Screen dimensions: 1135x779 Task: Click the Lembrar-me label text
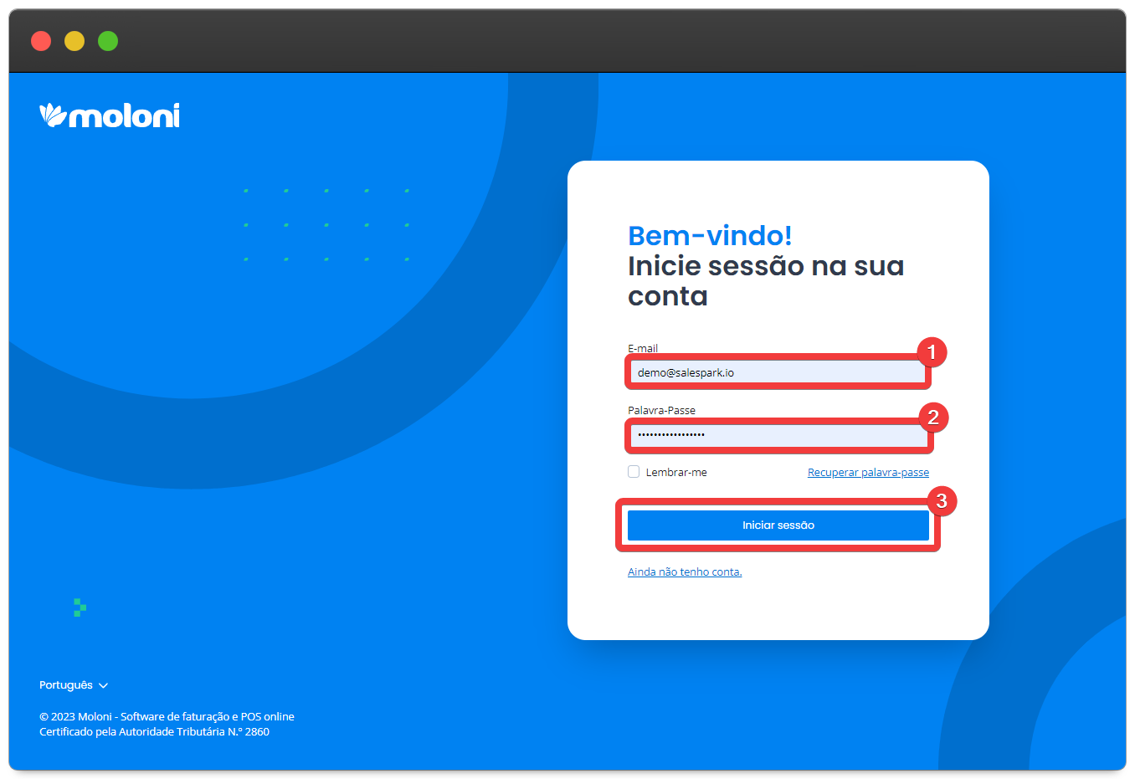tap(676, 473)
